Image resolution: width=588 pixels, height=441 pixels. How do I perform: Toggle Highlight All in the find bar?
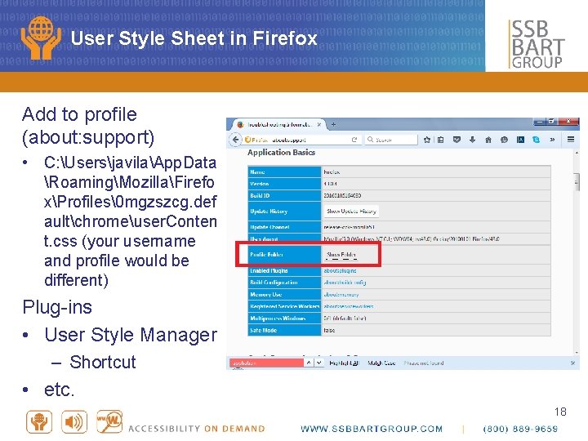[344, 363]
